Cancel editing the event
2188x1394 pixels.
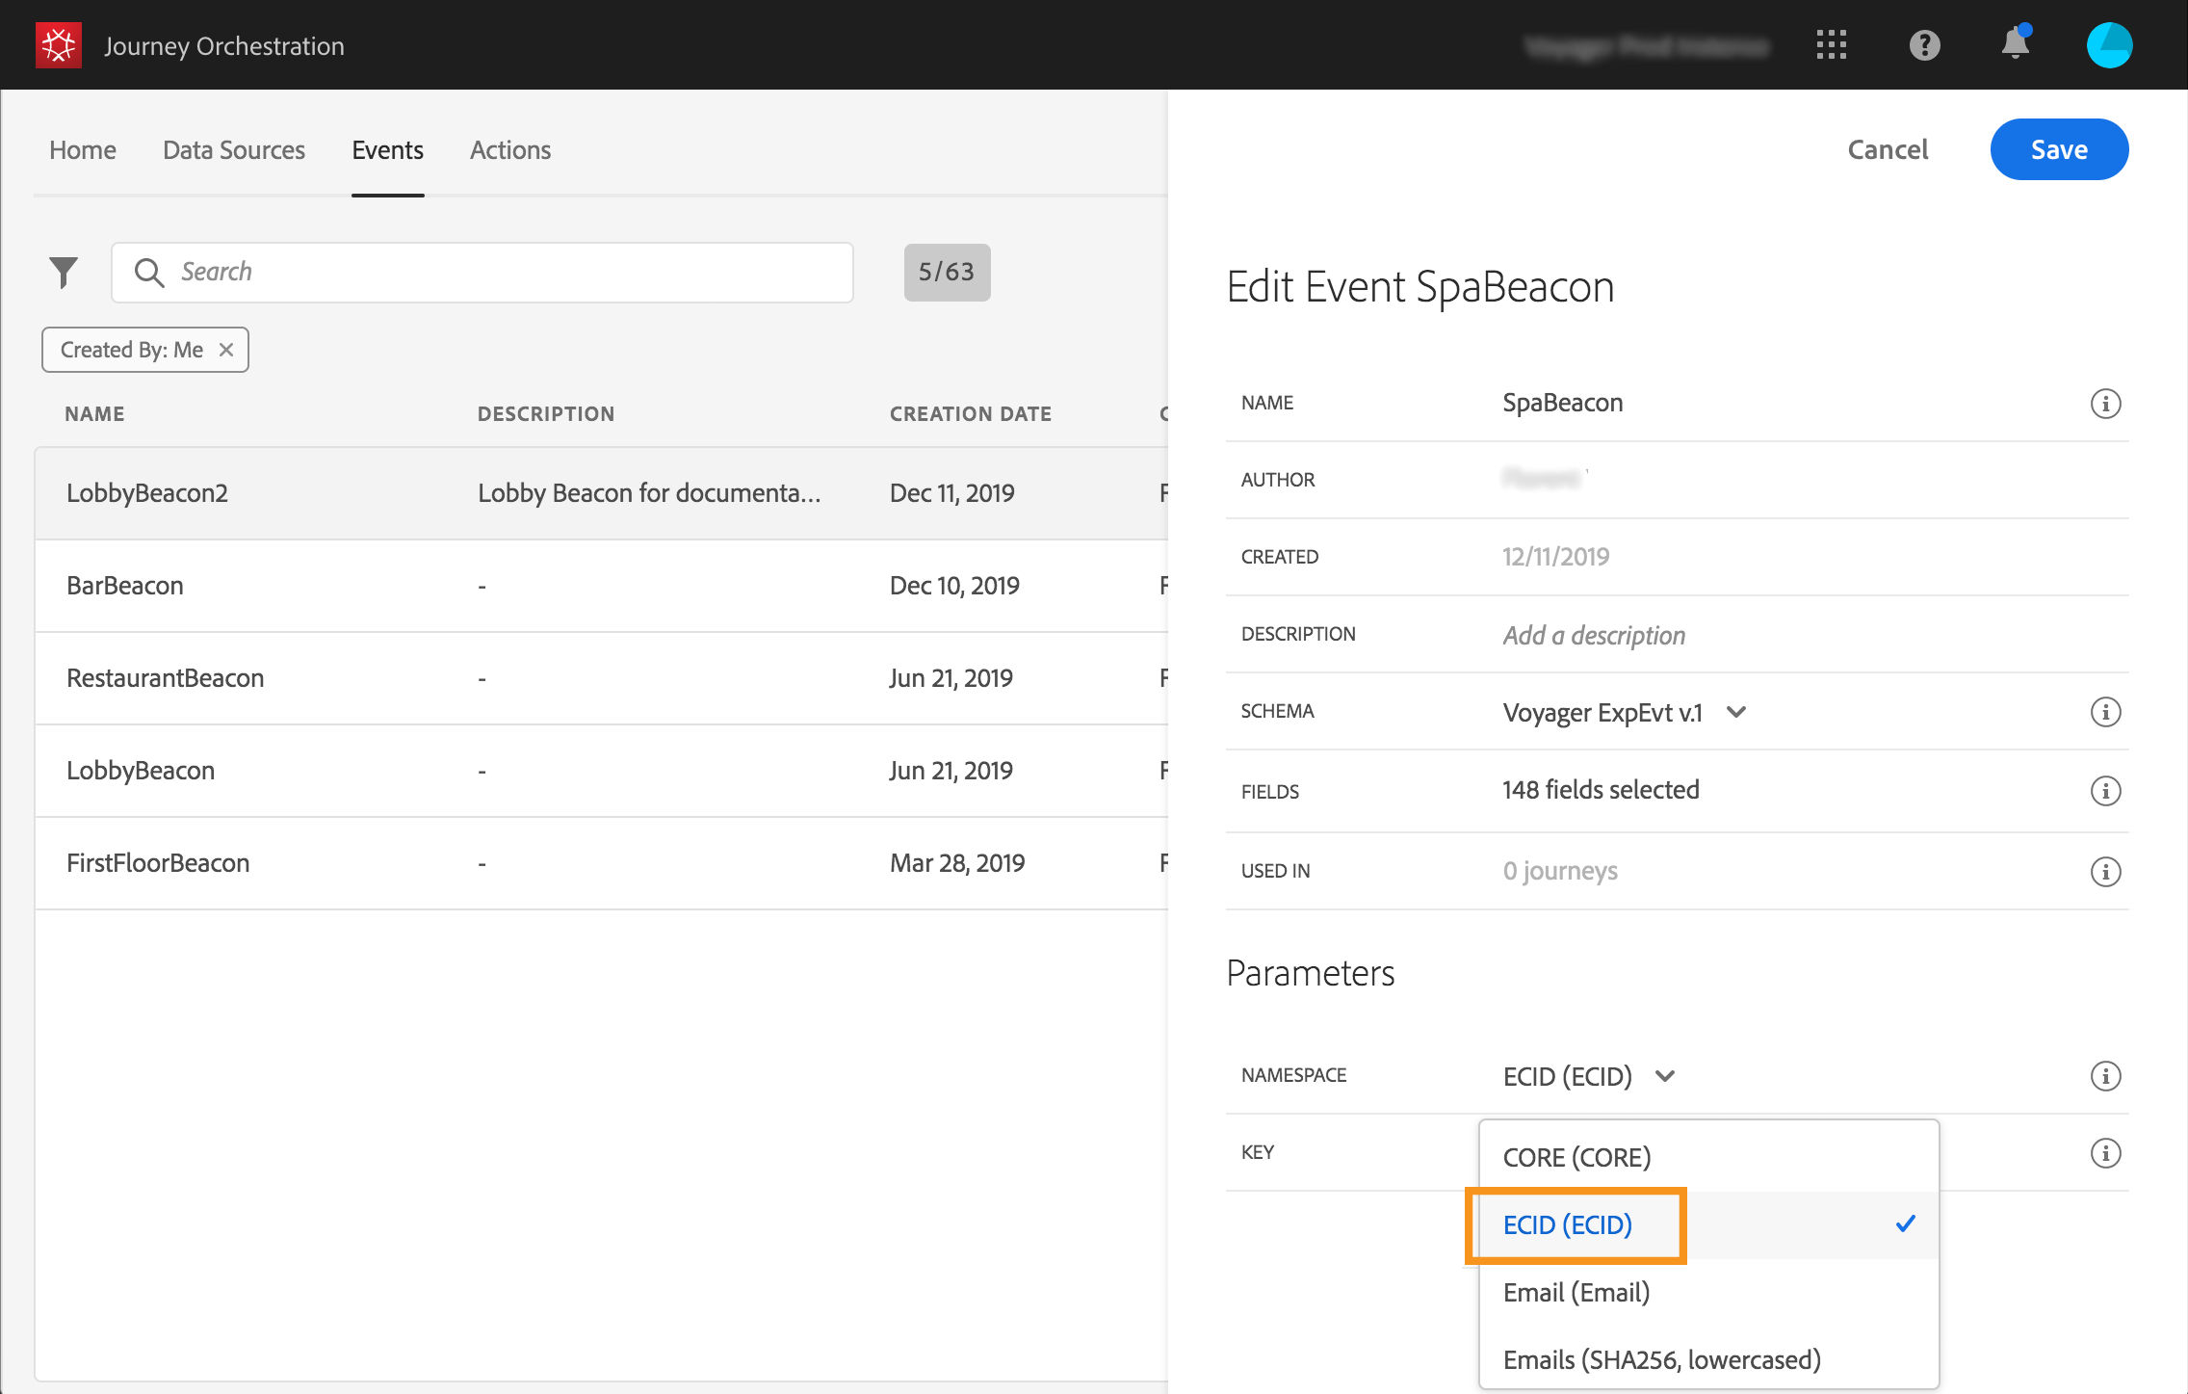[1888, 149]
